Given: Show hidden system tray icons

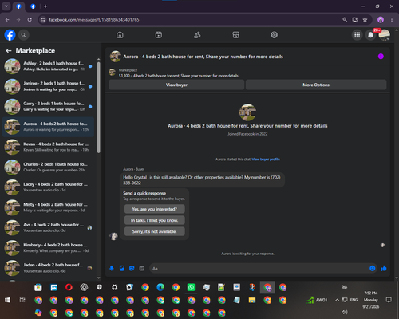Looking at the screenshot, I should coord(337,300).
